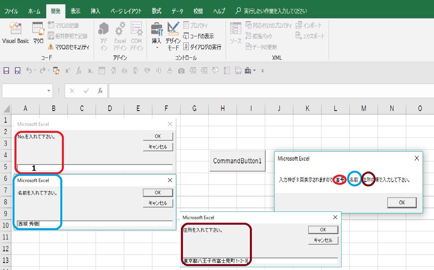Click 対応付けのプロパティ in XML group

[x=268, y=25]
